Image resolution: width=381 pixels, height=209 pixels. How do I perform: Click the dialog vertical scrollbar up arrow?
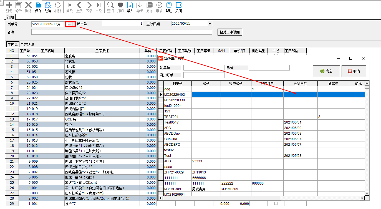(x=367, y=83)
